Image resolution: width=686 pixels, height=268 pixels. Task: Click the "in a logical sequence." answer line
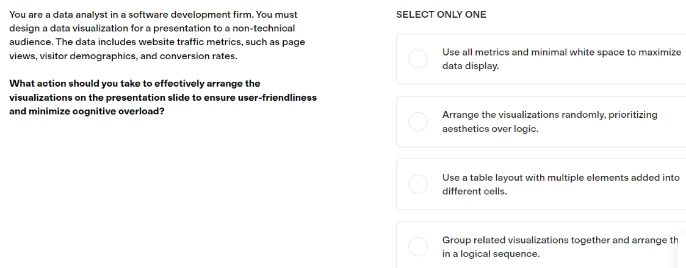(491, 255)
